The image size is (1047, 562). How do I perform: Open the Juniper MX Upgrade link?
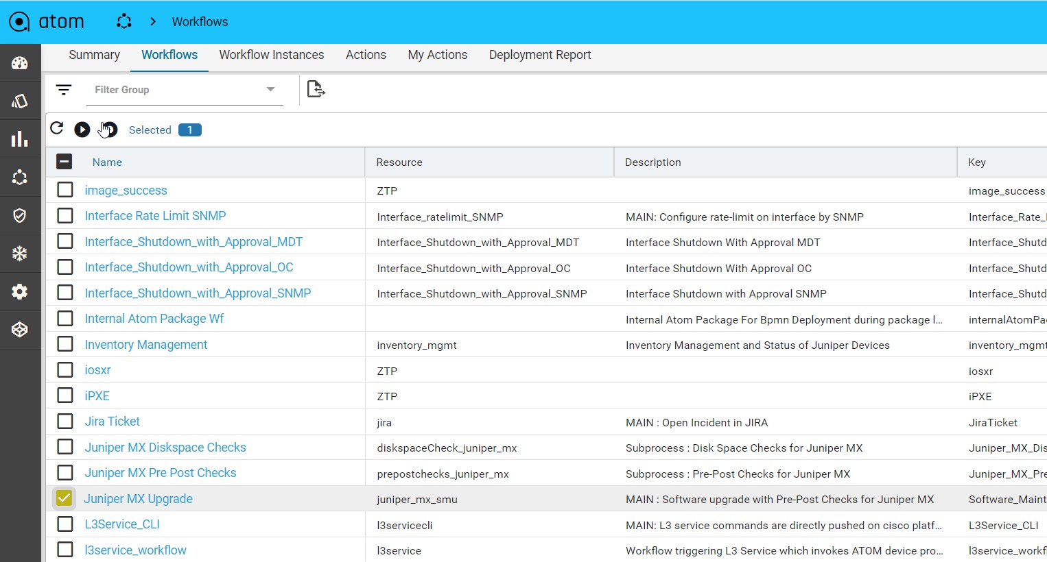[139, 499]
